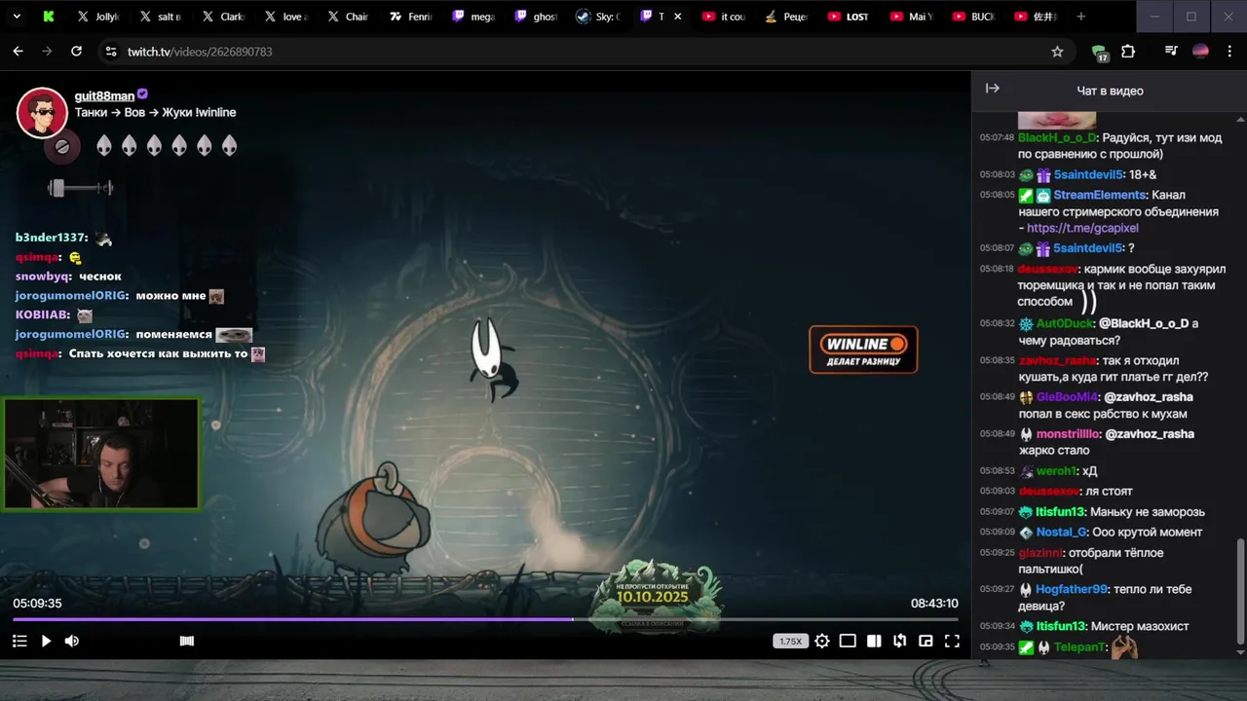Viewport: 1247px width, 701px height.
Task: Collapse the chat panel arrow
Action: [x=993, y=89]
